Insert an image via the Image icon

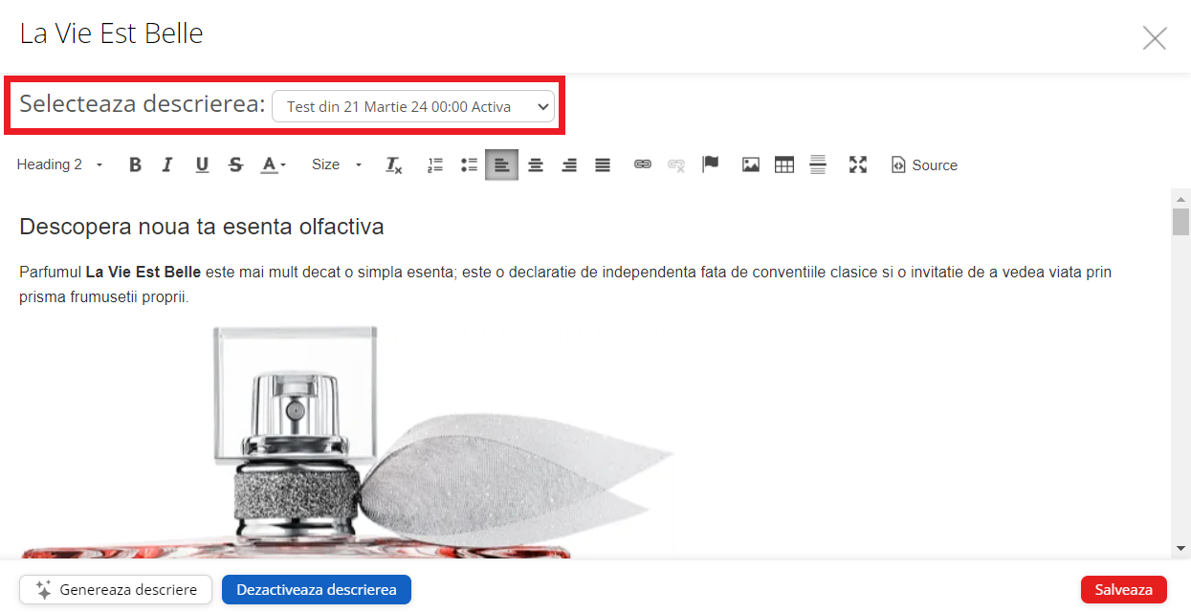point(751,165)
